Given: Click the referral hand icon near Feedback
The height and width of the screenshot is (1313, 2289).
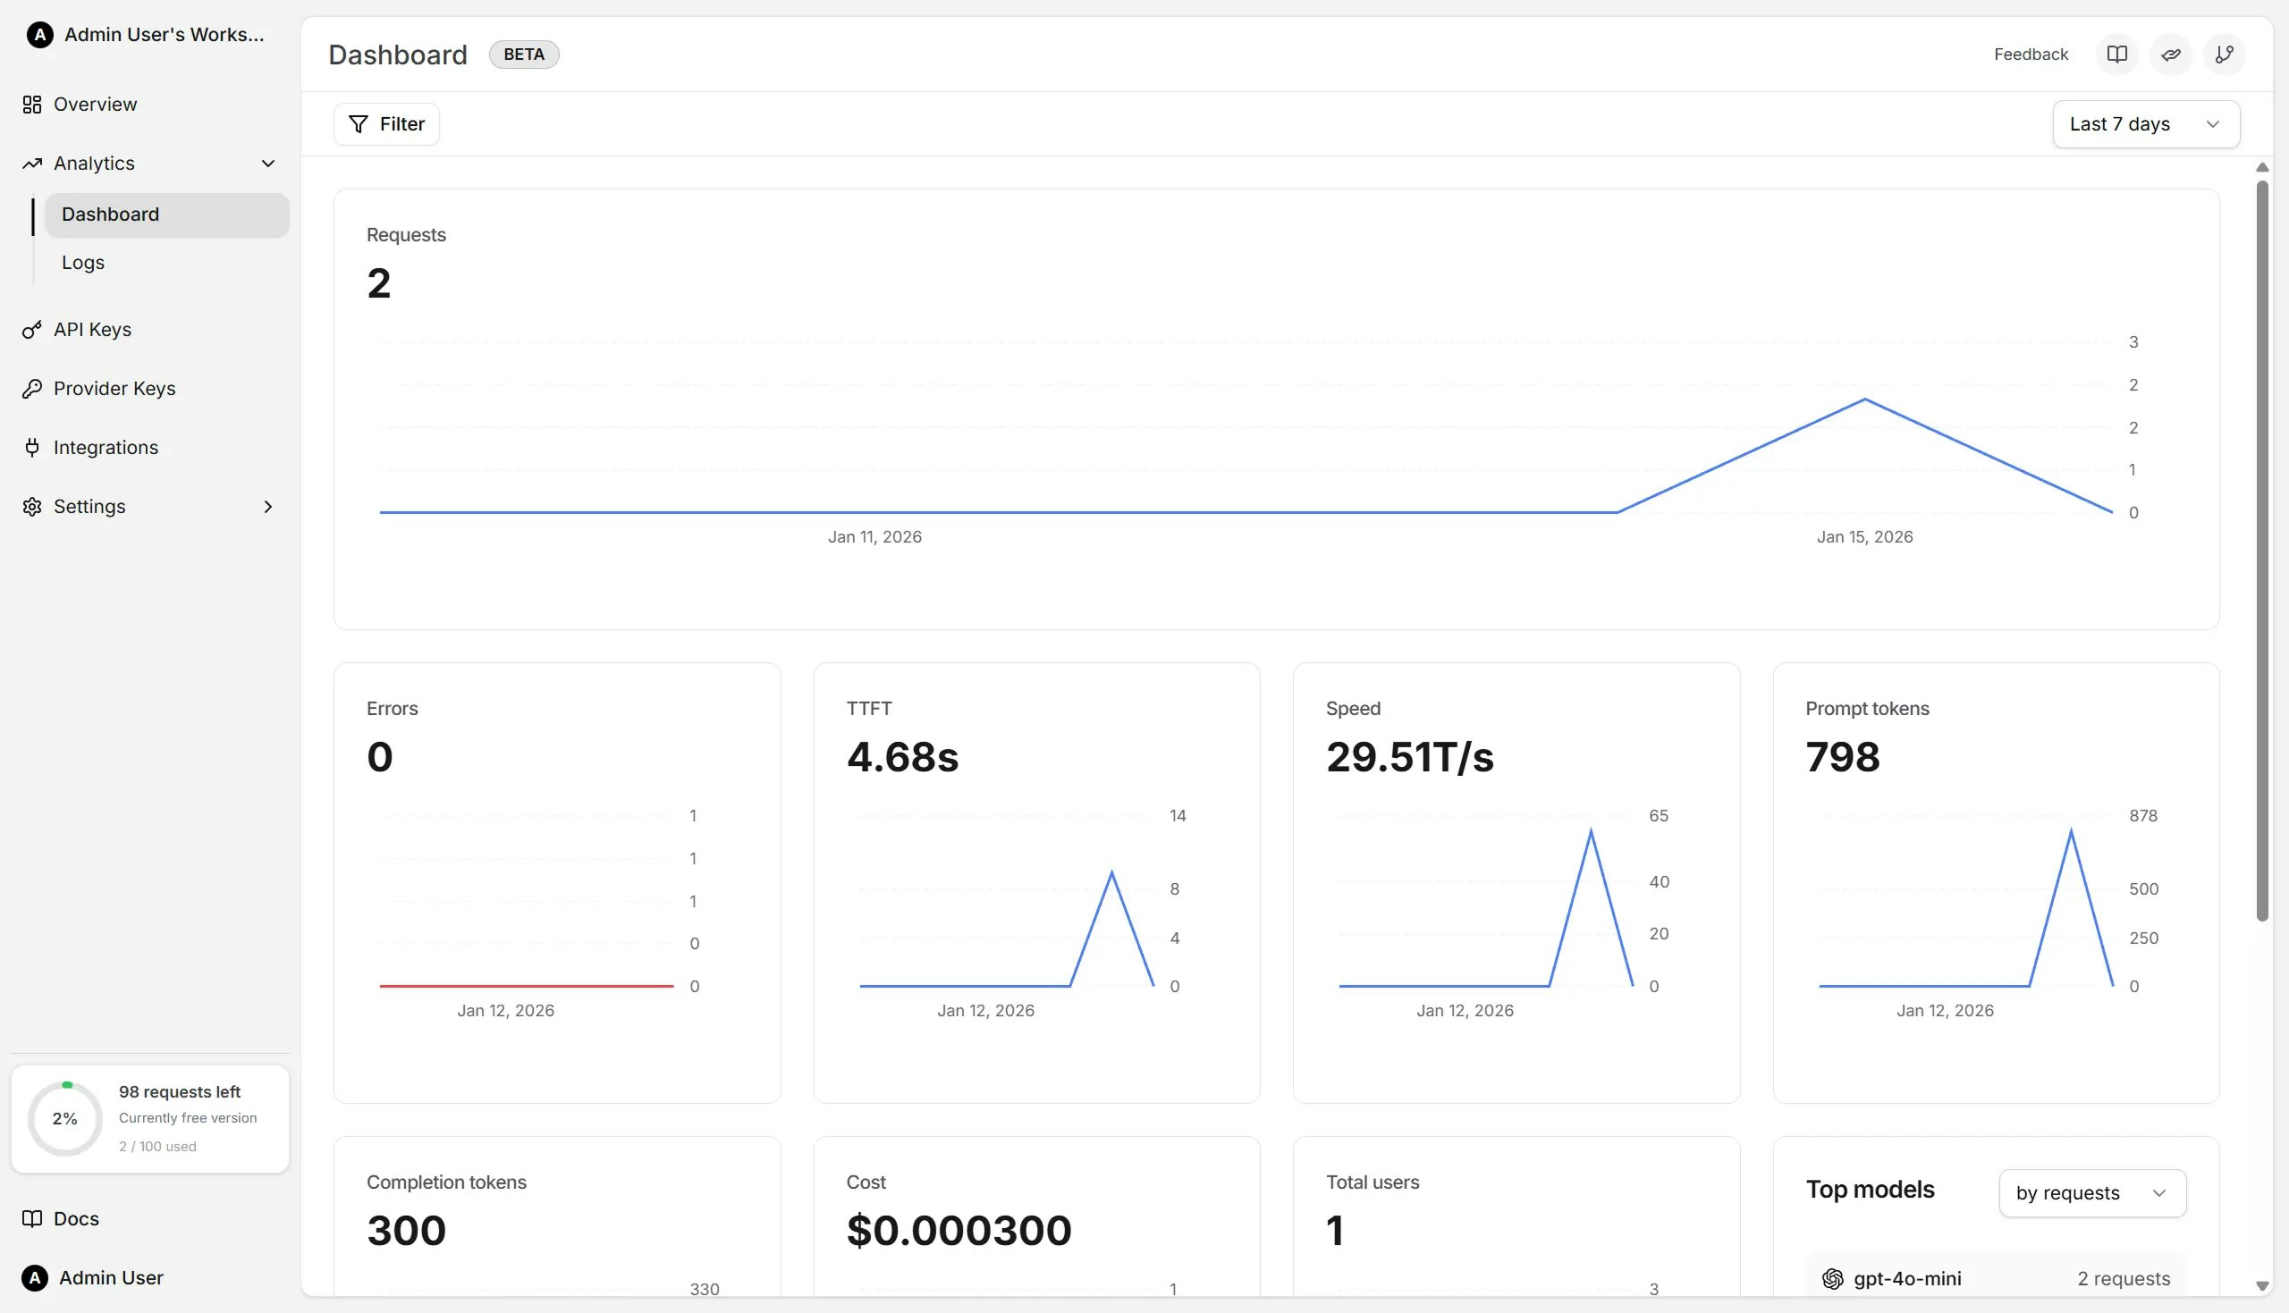Looking at the screenshot, I should (2171, 55).
